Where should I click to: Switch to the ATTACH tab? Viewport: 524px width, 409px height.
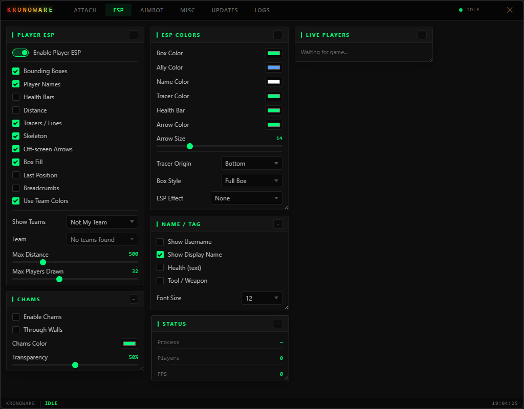[85, 10]
